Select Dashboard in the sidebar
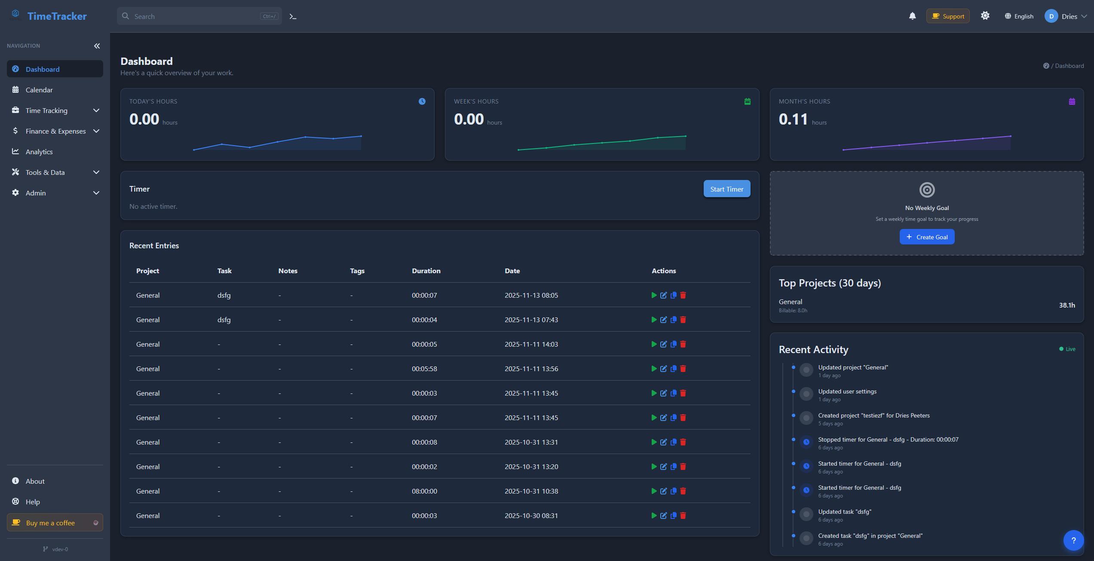Screen dimensions: 1094x561 point(42,69)
